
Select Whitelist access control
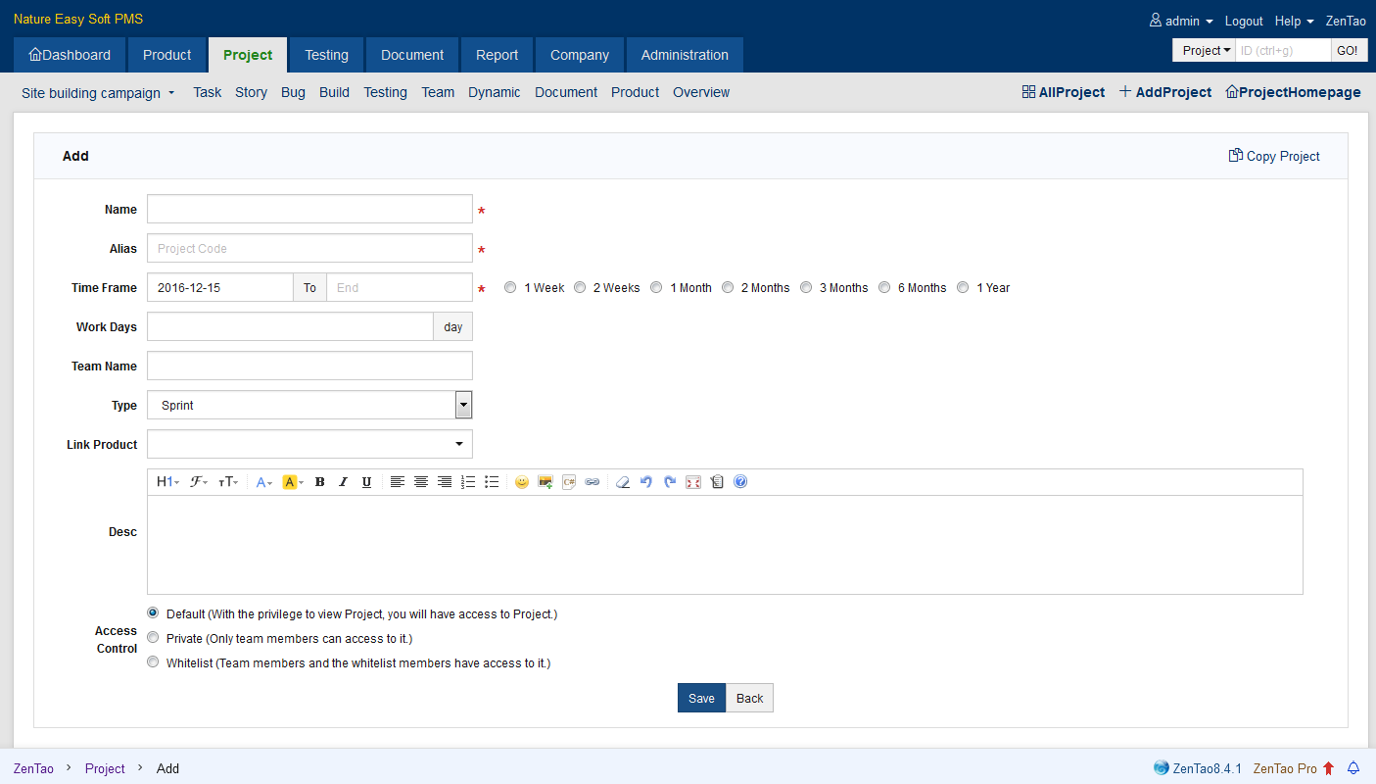click(x=153, y=662)
